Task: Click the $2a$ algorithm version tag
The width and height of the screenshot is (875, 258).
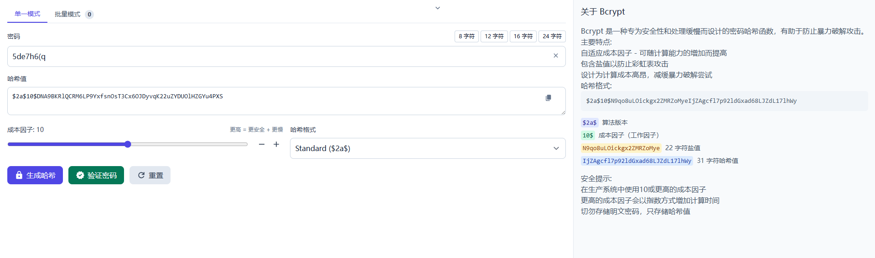Action: tap(589, 123)
